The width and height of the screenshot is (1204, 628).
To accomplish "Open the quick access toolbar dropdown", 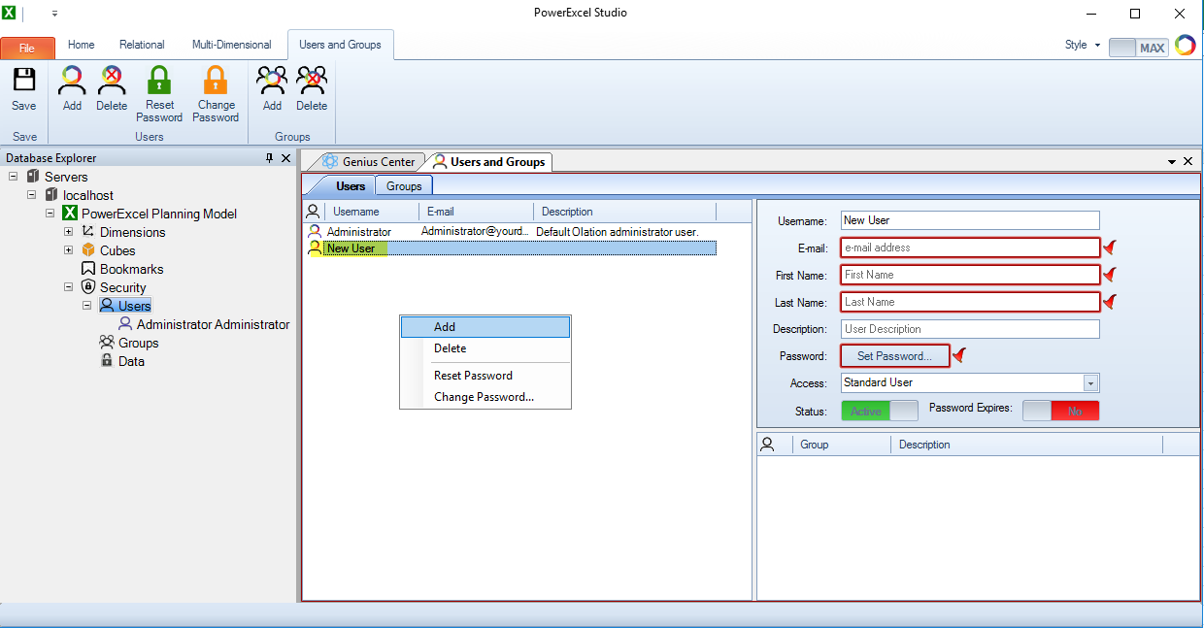I will tap(54, 14).
